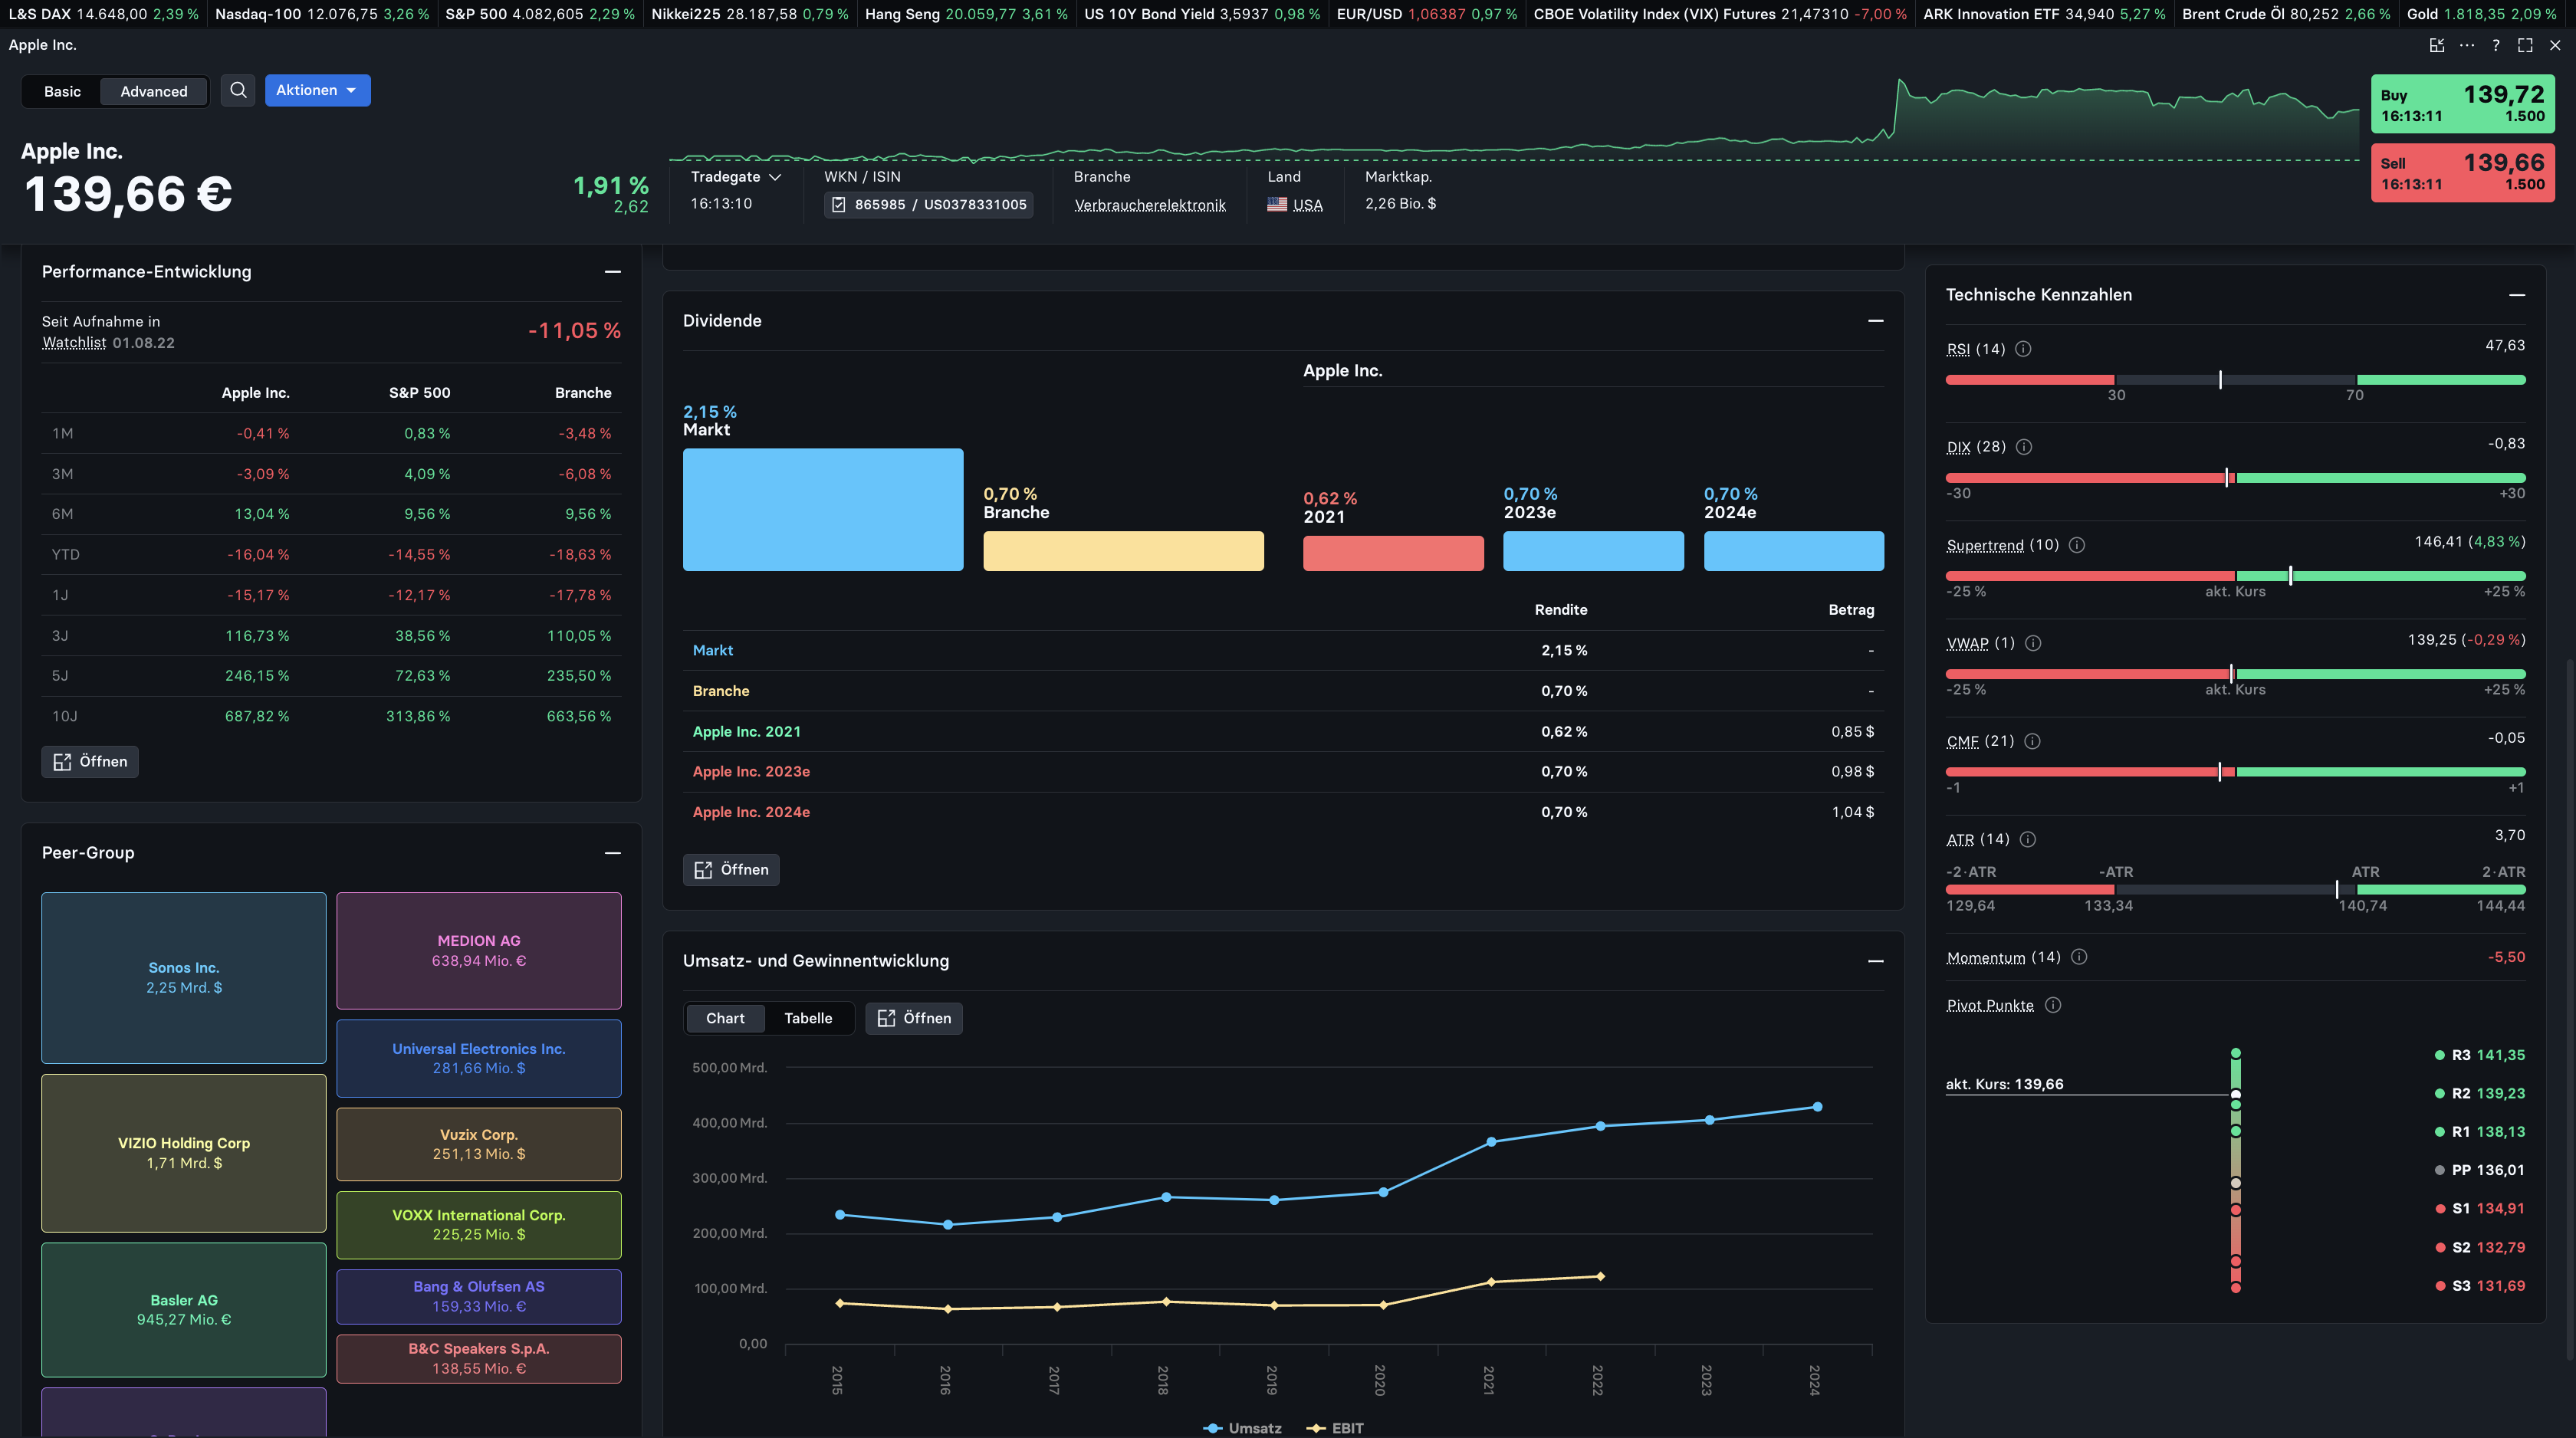The image size is (2576, 1438).
Task: Click the dock-window icon in title bar
Action: click(x=2437, y=45)
